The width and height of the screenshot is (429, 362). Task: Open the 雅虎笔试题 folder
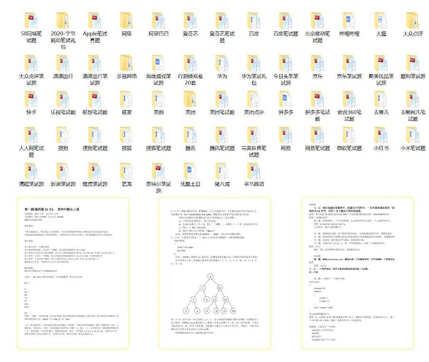(x=95, y=171)
